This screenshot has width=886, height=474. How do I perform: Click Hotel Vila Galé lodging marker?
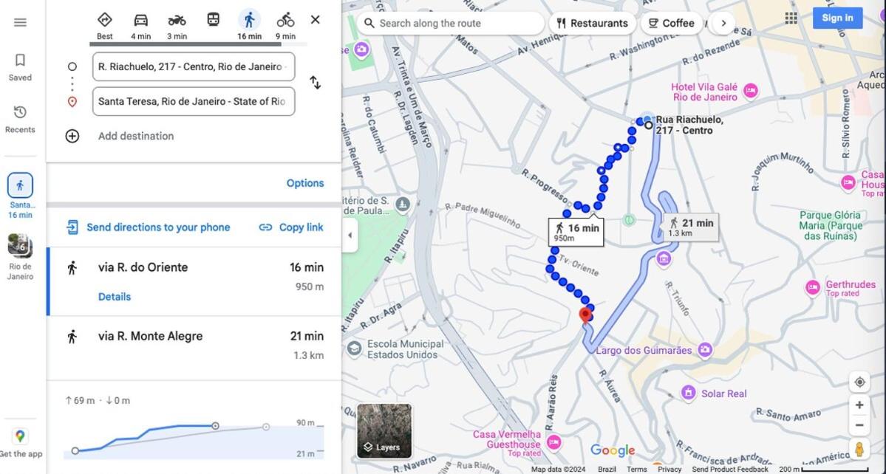[x=750, y=90]
